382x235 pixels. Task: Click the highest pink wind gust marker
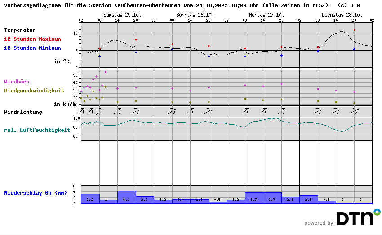105,72
